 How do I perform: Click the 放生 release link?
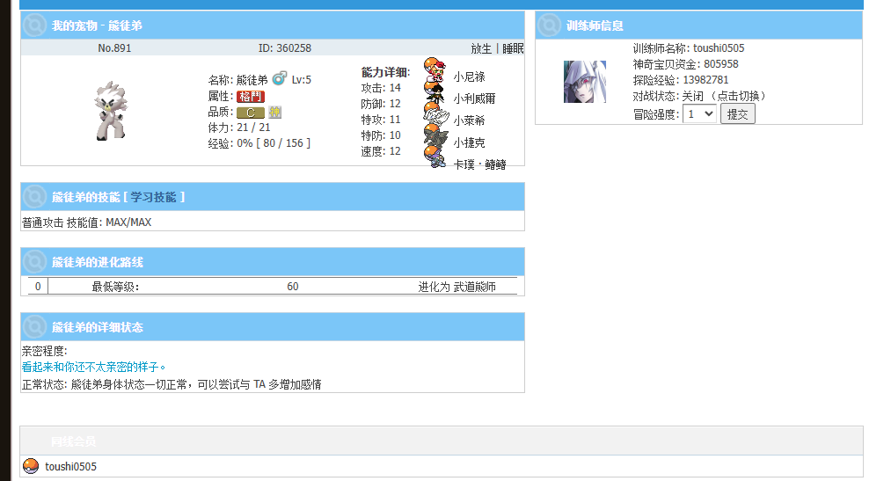[481, 48]
